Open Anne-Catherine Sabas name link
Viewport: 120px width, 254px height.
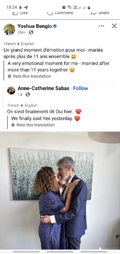[43, 88]
